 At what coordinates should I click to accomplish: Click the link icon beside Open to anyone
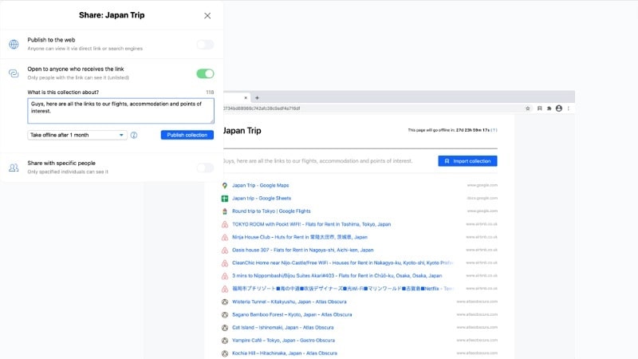[x=14, y=73]
